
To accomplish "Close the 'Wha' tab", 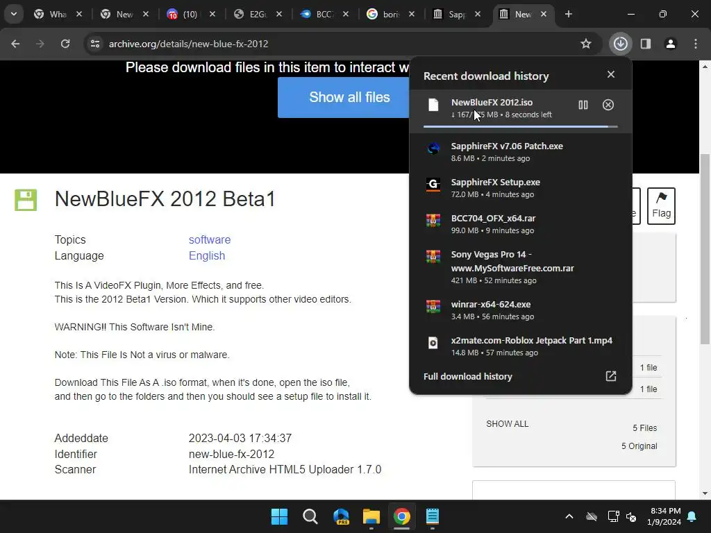I will [79, 14].
